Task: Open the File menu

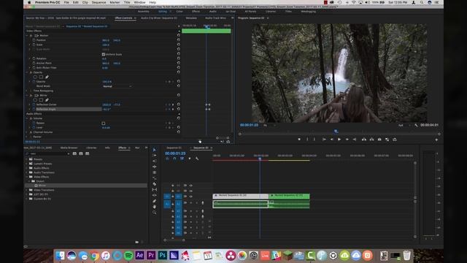Action: pos(66,2)
